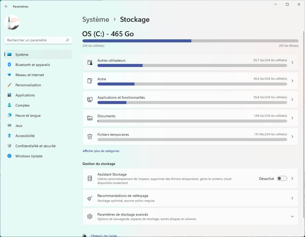The height and width of the screenshot is (237, 305).
Task: Click the Autres utilisateurs usage bar
Action: point(192,66)
